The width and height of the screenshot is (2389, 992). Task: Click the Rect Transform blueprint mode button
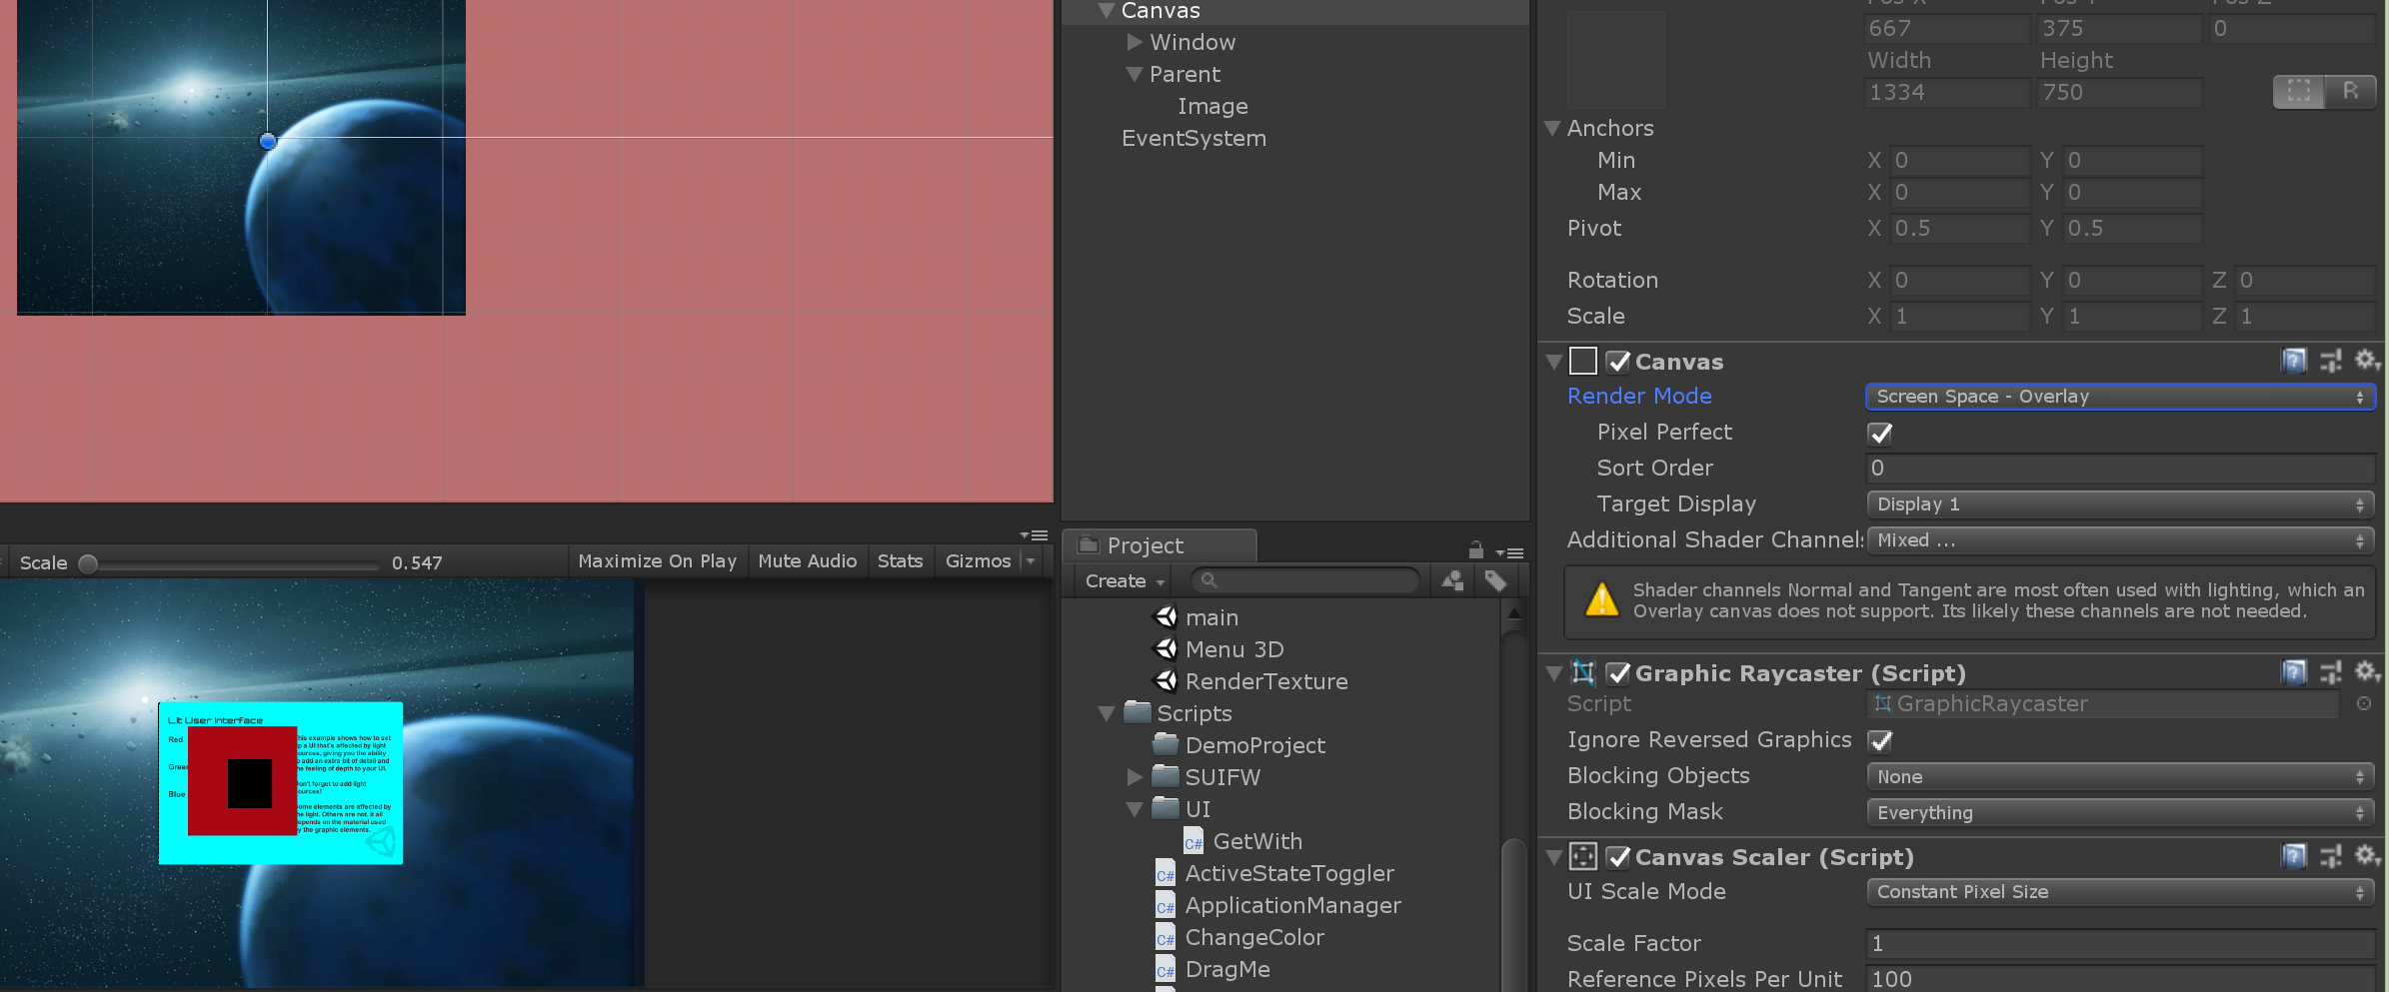pos(2299,92)
